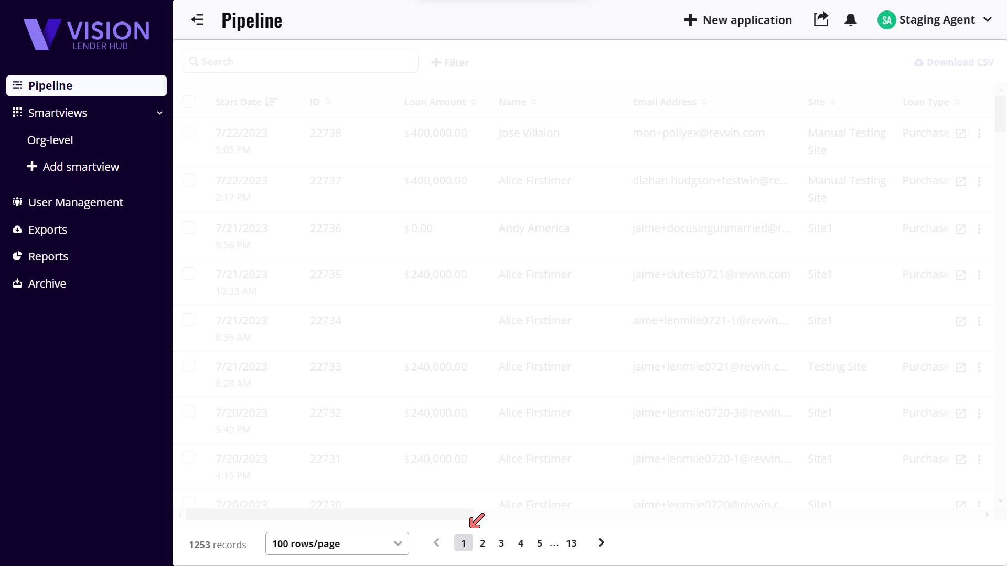Collapse sidebar with the menu-fold icon
1007x566 pixels.
[x=197, y=20]
